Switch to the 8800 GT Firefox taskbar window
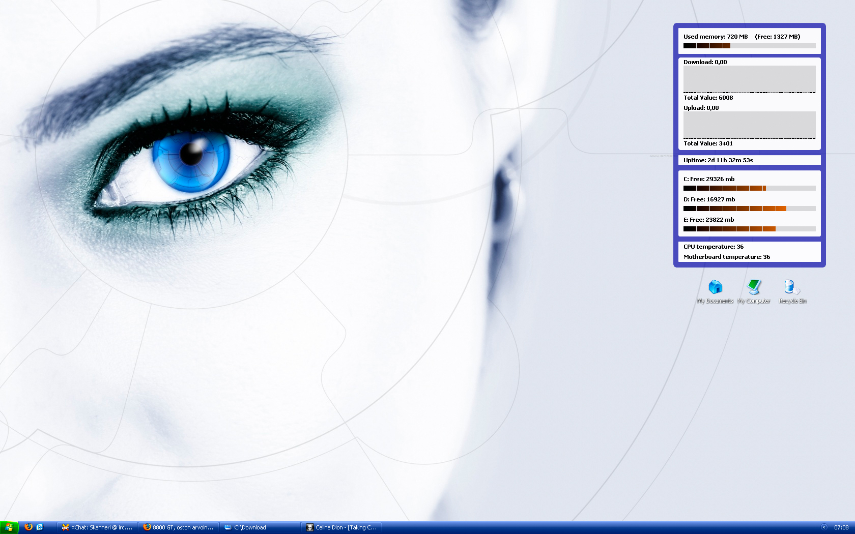 pyautogui.click(x=178, y=527)
